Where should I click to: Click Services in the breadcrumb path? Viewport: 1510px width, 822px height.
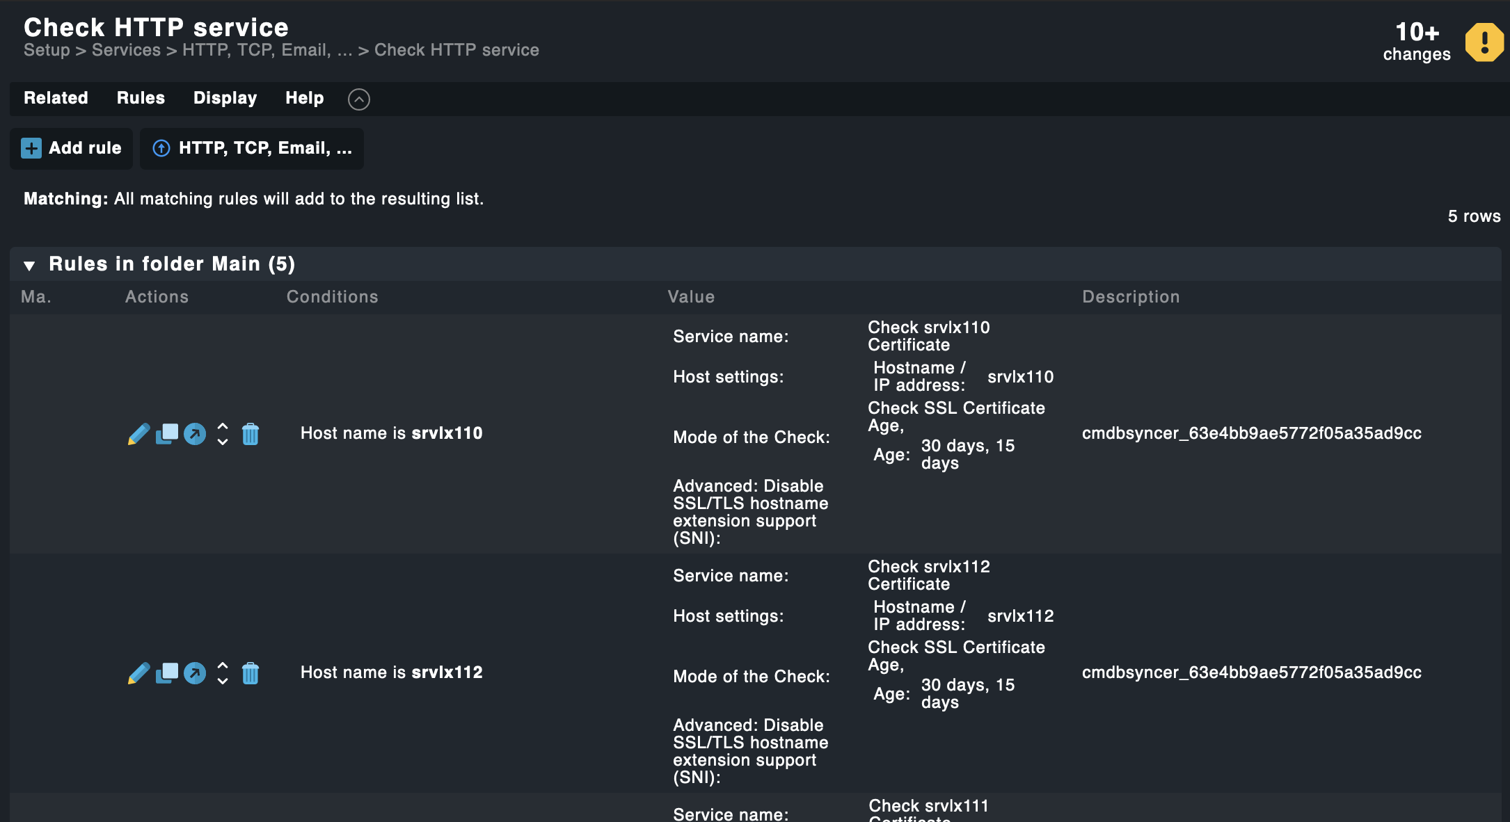126,50
